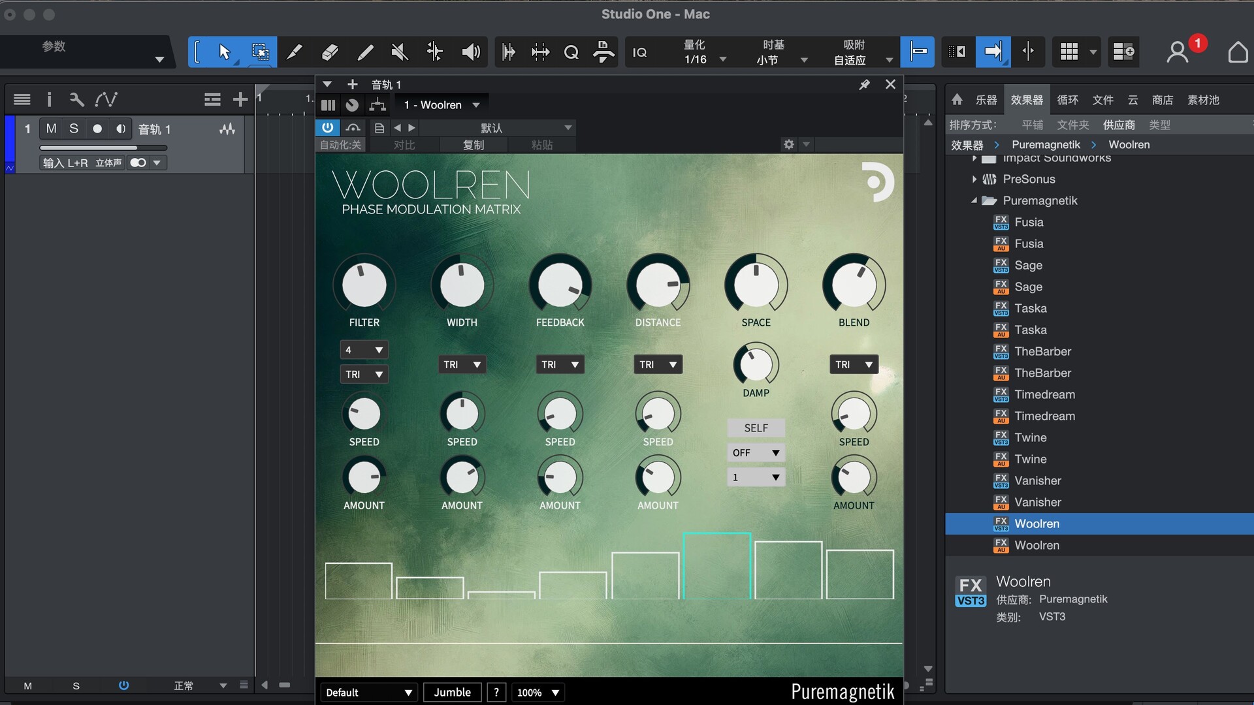Toggle stereo/mono channel mode on track
This screenshot has width=1254, height=705.
(138, 163)
